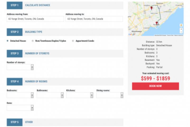Viewport: 190px width, 127px height.
Task: Choose Appartment/Condo building type
Action: (x=73, y=41)
